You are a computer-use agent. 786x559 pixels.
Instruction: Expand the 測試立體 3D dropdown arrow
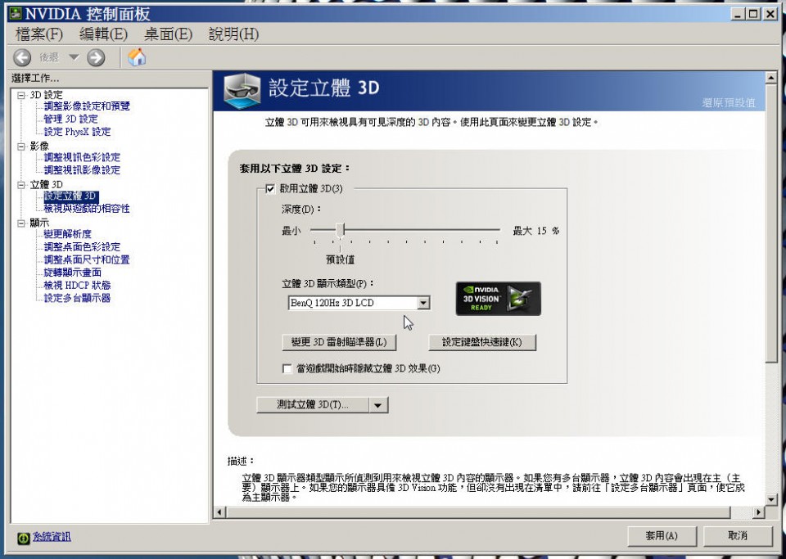377,405
